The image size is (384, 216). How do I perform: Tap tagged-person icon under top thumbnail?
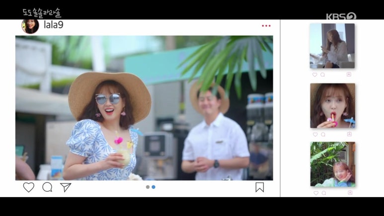[x=349, y=74]
